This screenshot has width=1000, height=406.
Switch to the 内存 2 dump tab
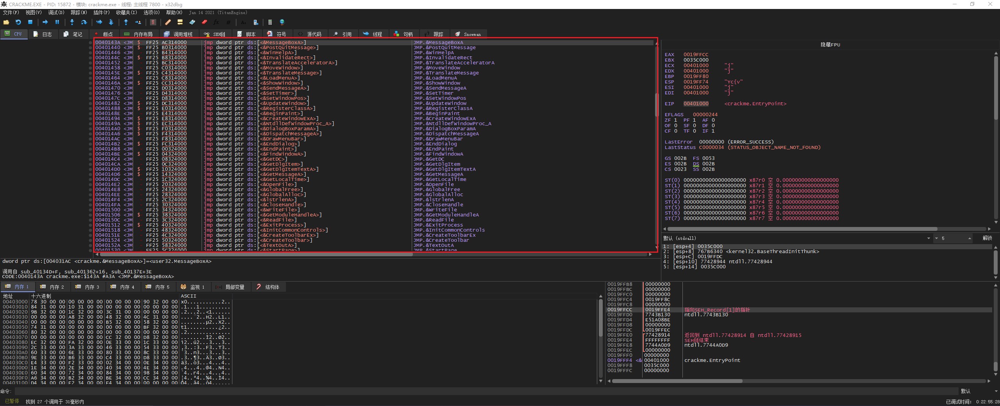tap(53, 287)
